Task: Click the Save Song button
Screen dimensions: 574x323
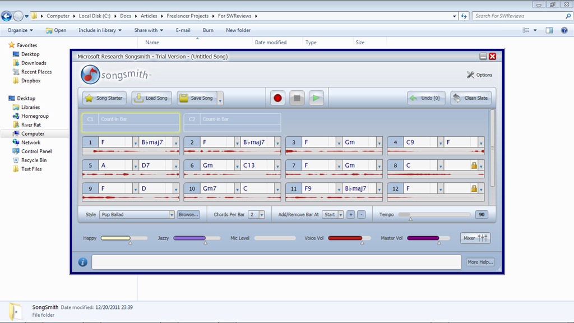Action: tap(197, 98)
